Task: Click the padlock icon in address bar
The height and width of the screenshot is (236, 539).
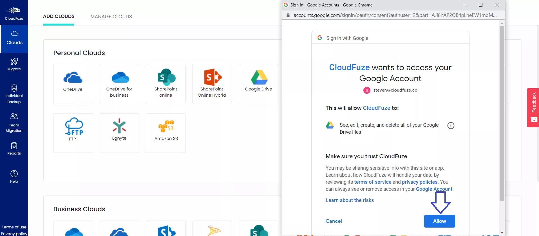Action: 288,15
